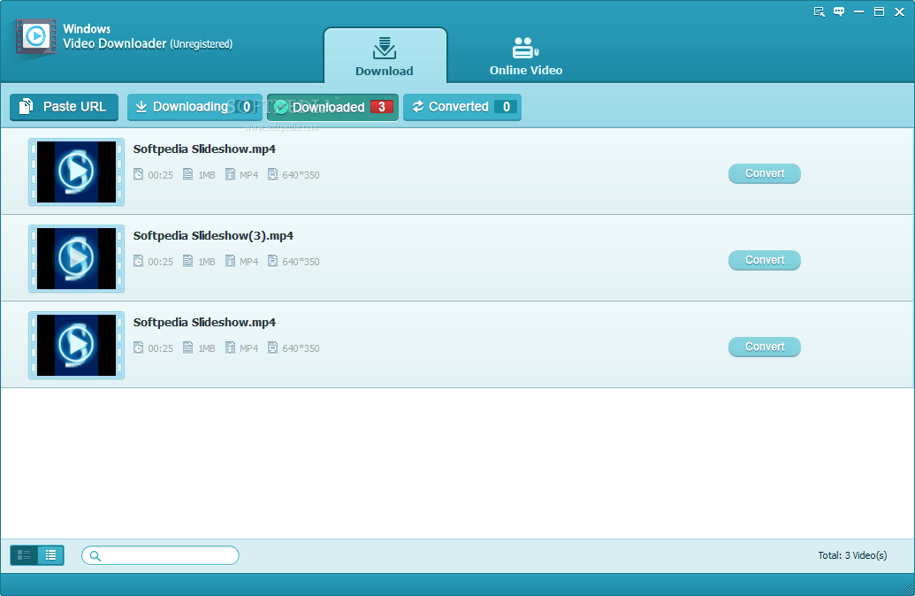
Task: Click the format icon of Slideshow(3).mp4
Action: (231, 261)
